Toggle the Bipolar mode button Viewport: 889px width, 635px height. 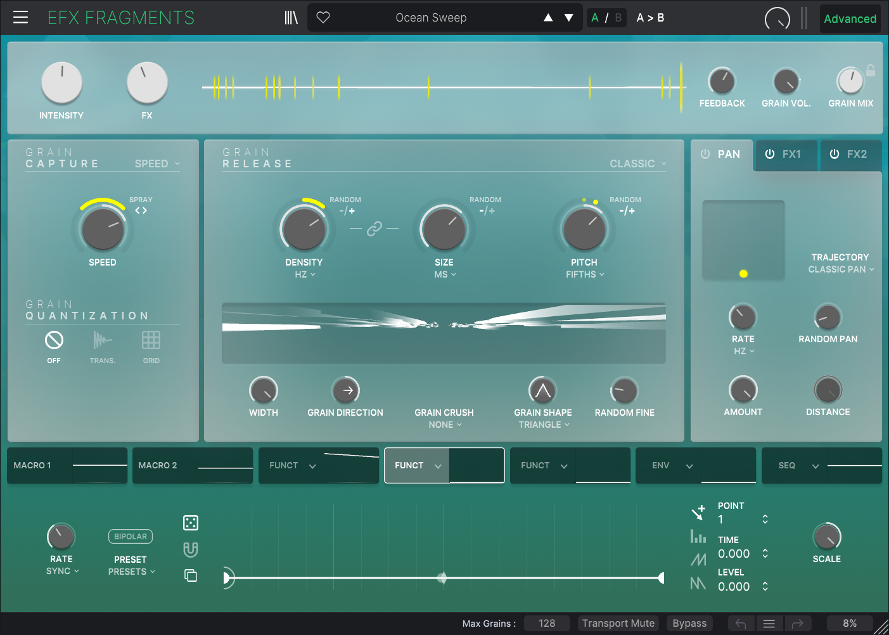(131, 537)
